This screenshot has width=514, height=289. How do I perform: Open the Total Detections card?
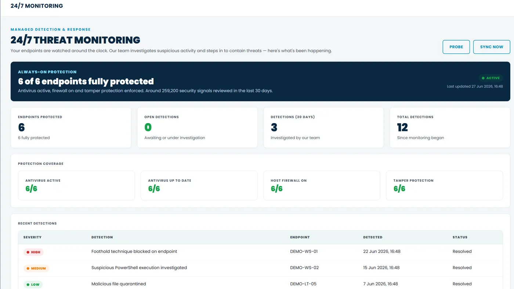coord(450,127)
